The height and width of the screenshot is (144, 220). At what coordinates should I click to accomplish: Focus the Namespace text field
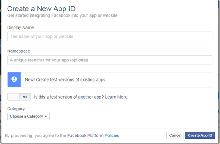pos(110,60)
